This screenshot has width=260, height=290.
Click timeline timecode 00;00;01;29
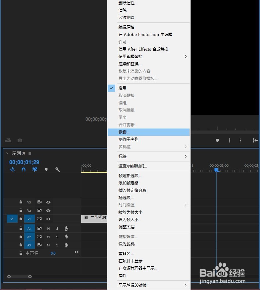(x=24, y=162)
